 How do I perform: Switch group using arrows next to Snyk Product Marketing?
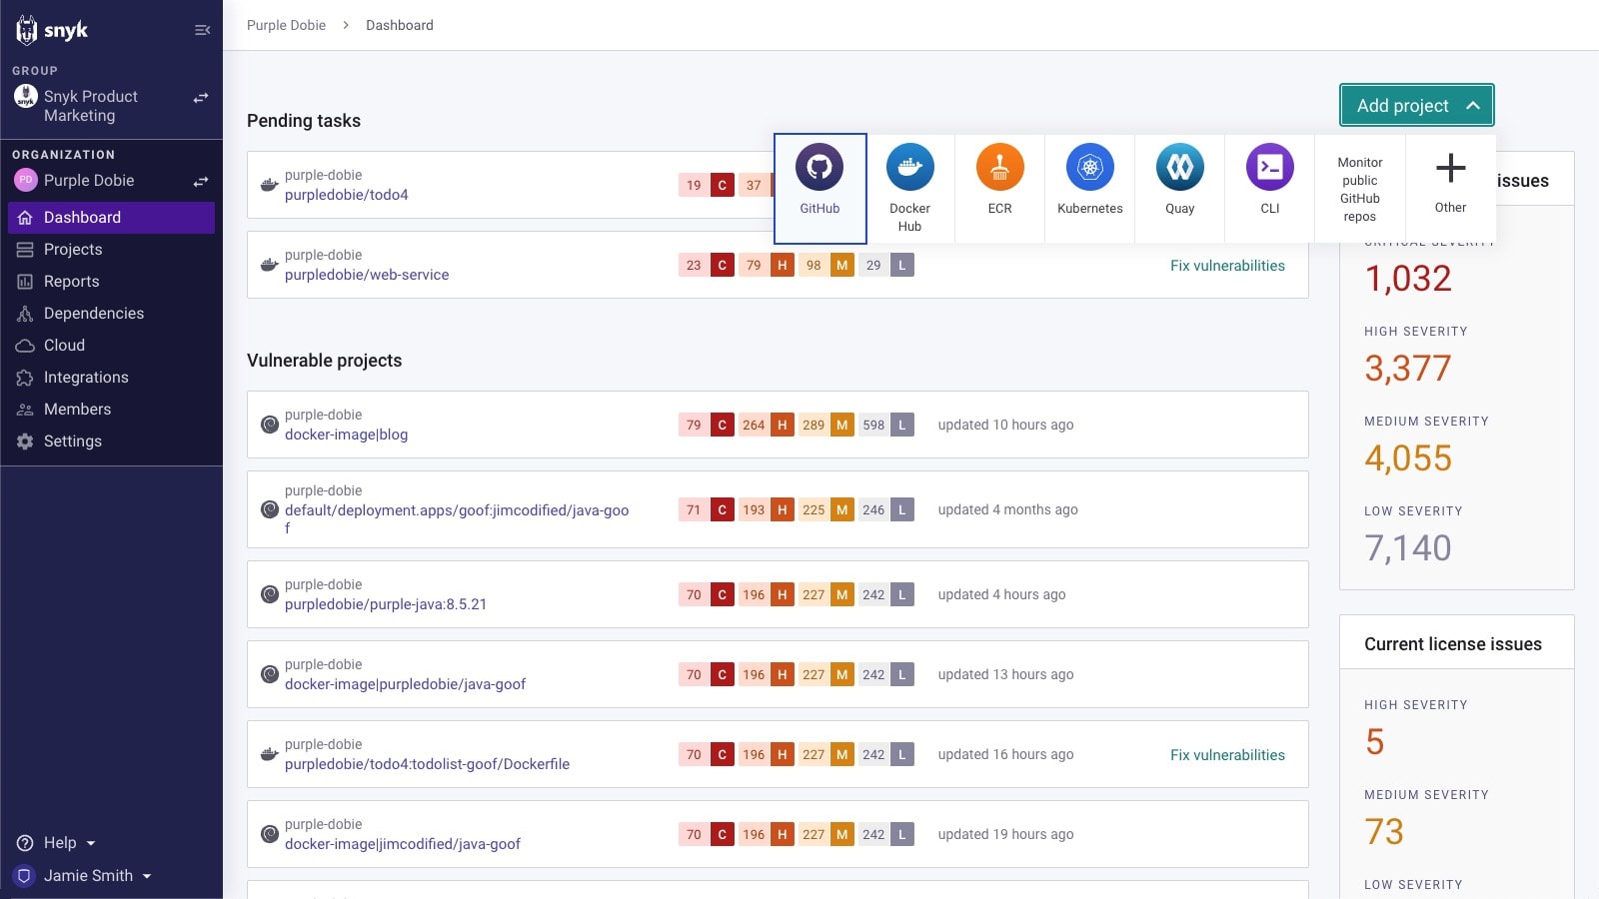[201, 98]
